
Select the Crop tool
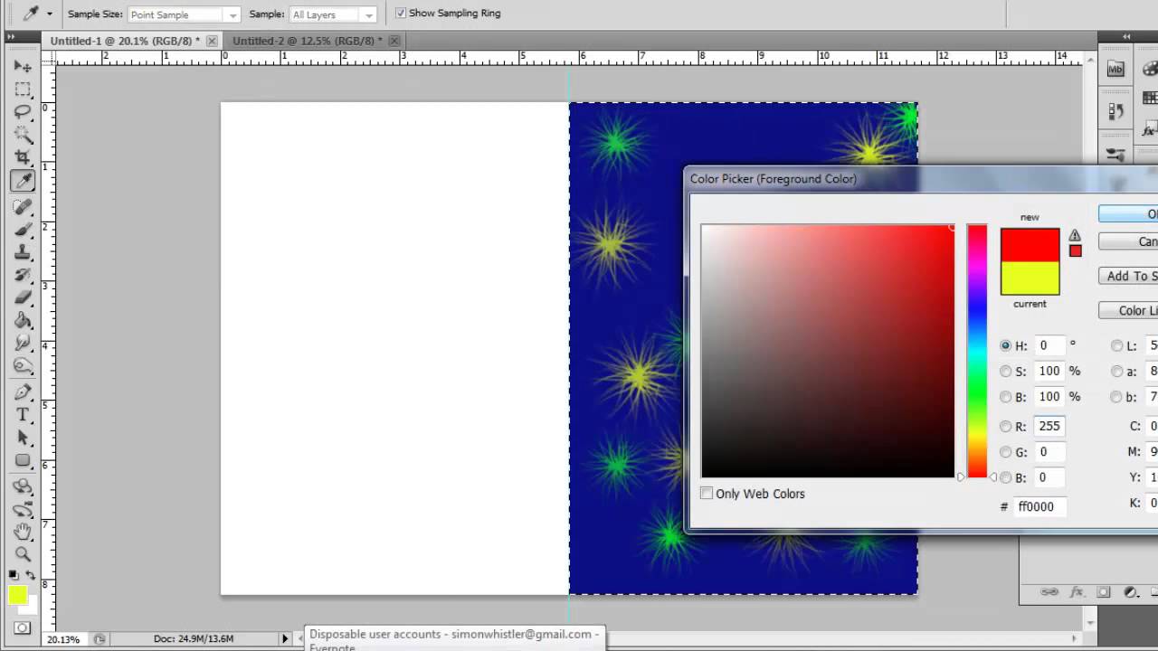tap(23, 158)
